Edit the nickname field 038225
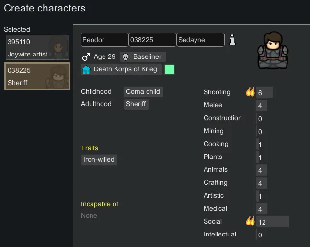The width and height of the screenshot is (310, 247). pos(152,40)
